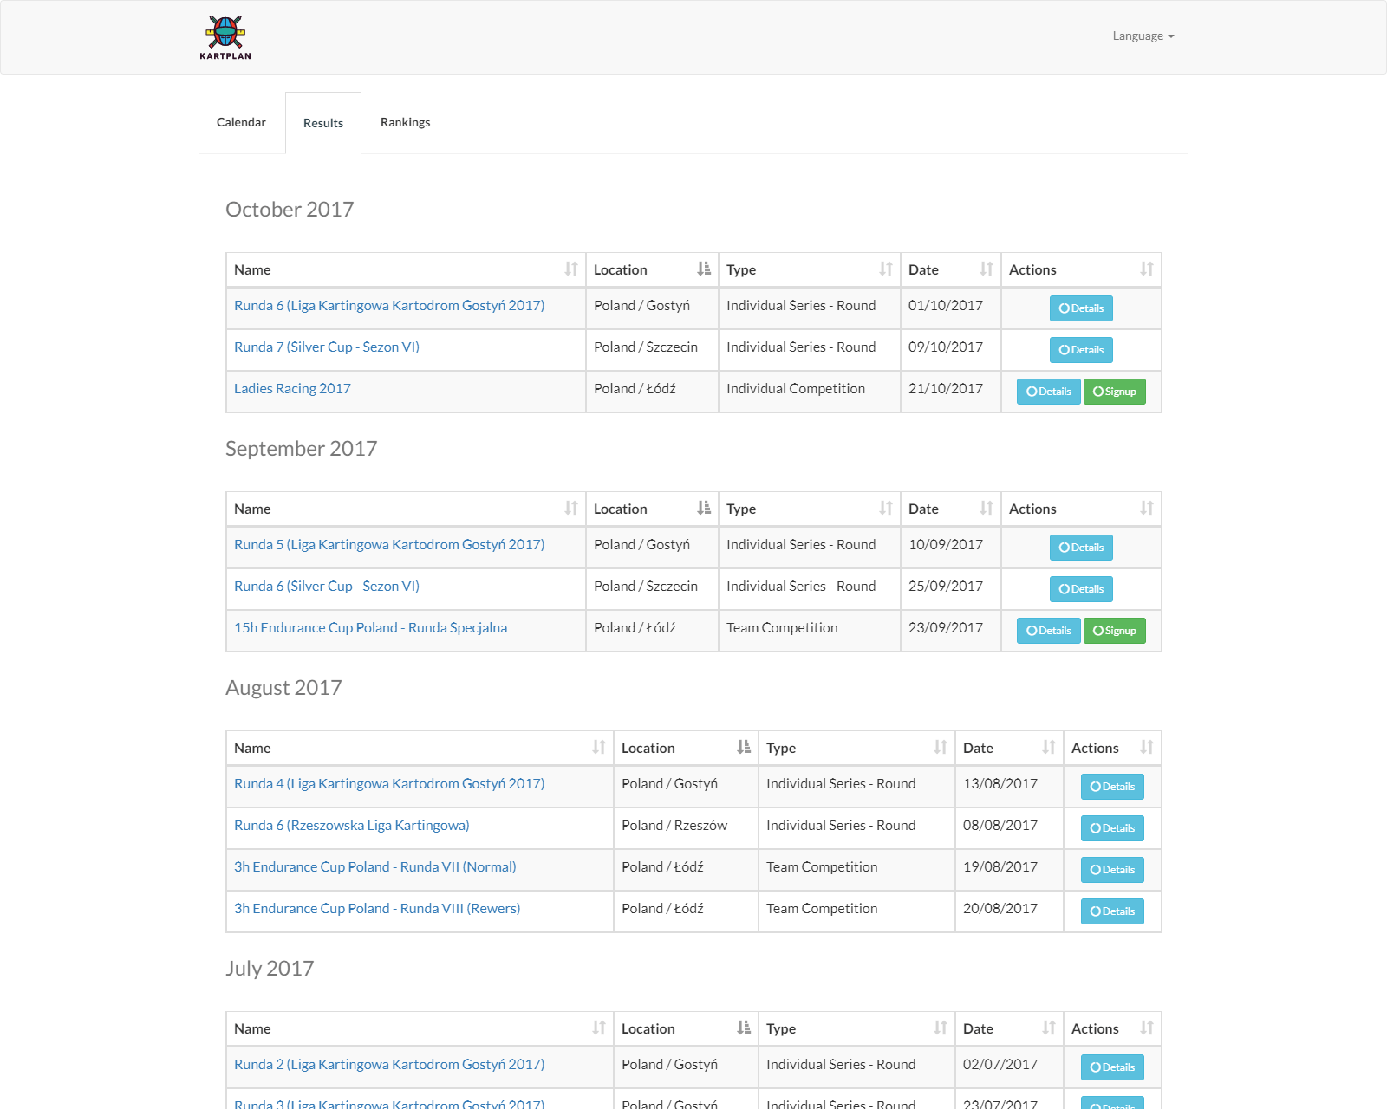Sort July table by Name icon
Viewport: 1387px width, 1109px height.
point(599,1028)
